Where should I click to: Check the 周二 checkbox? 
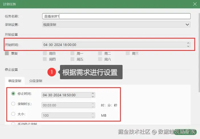[100, 53]
